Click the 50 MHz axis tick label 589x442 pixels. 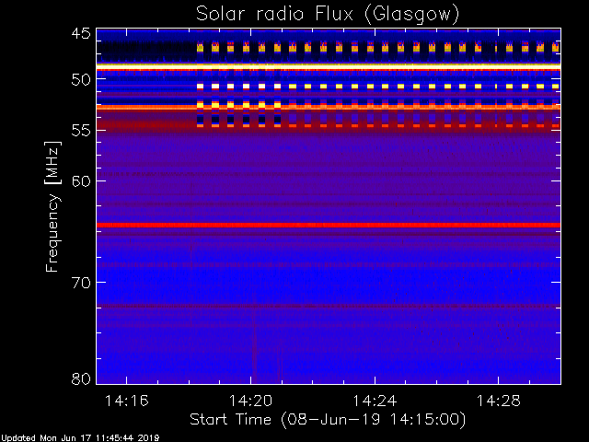[x=81, y=80]
